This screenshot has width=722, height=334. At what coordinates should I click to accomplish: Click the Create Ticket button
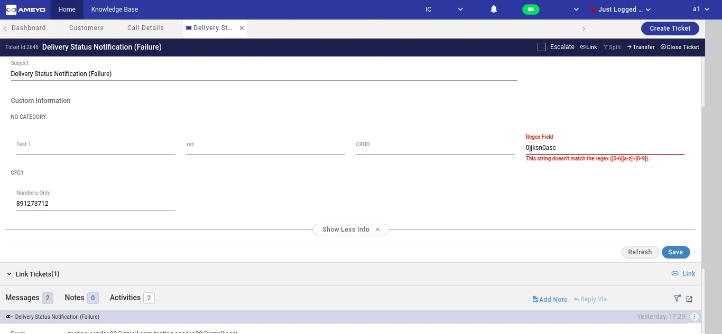[x=670, y=28]
